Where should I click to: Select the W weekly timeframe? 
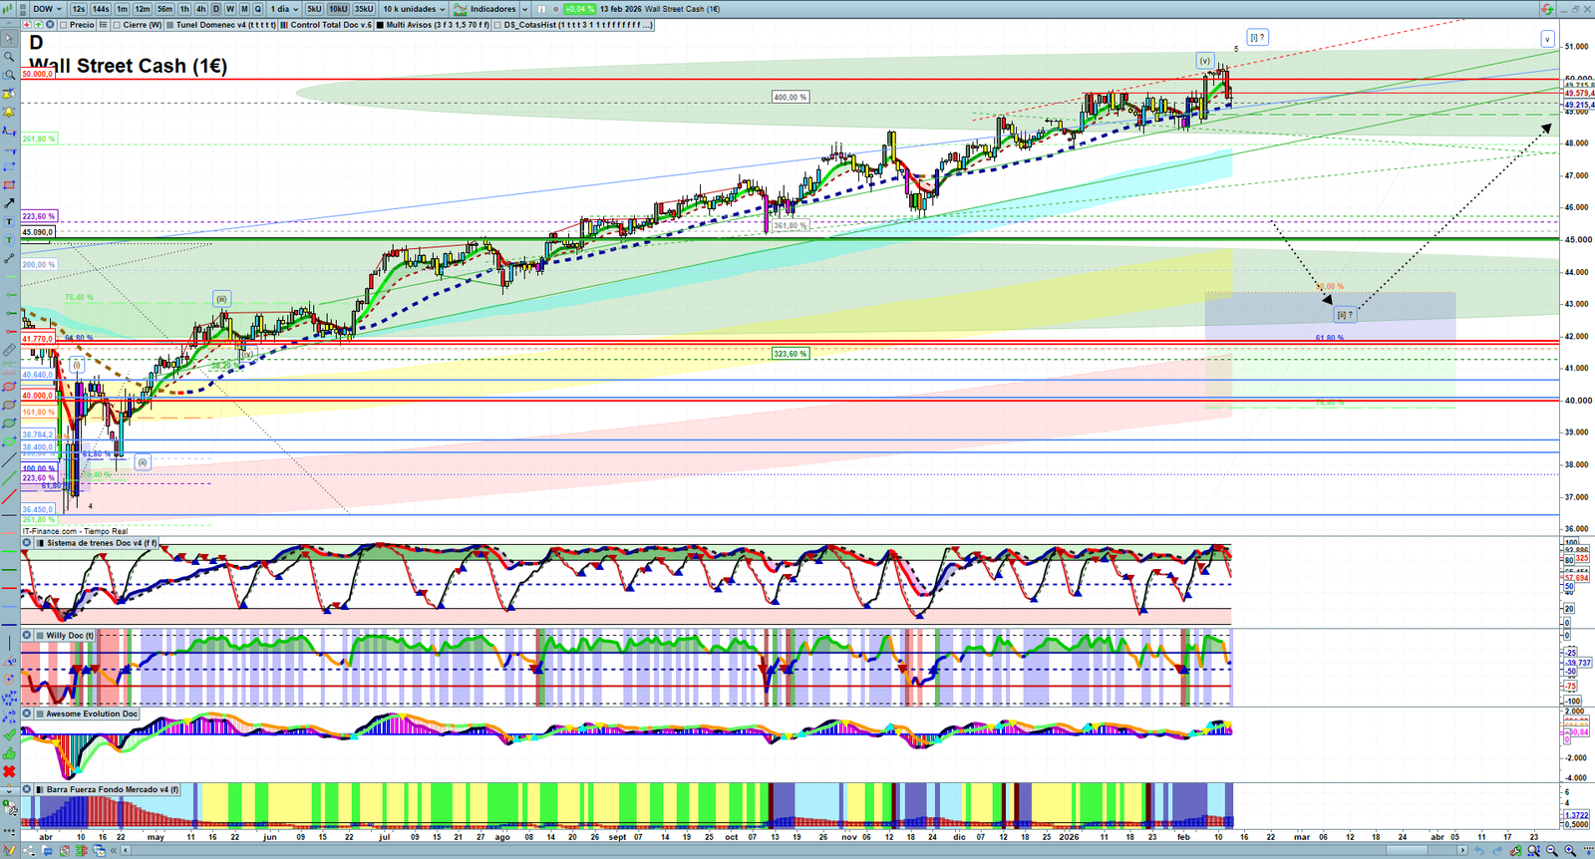(x=230, y=9)
